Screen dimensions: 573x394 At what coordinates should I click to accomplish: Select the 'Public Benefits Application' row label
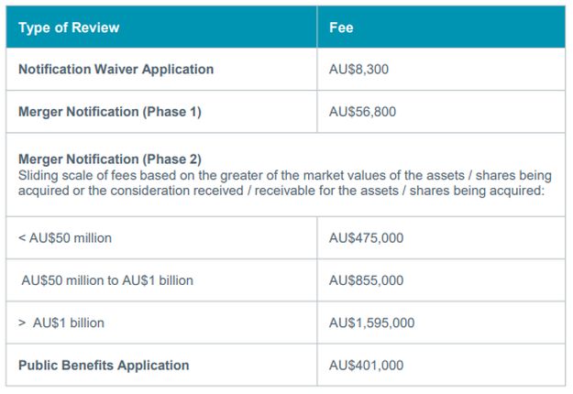pos(104,366)
